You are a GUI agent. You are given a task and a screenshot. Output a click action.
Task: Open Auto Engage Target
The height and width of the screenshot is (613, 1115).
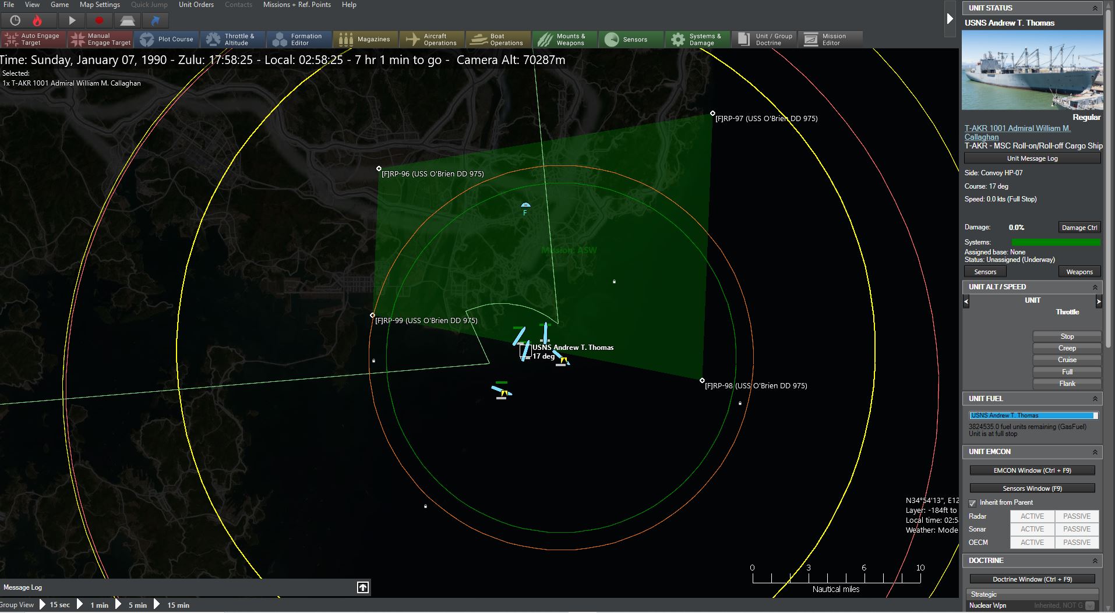point(33,39)
